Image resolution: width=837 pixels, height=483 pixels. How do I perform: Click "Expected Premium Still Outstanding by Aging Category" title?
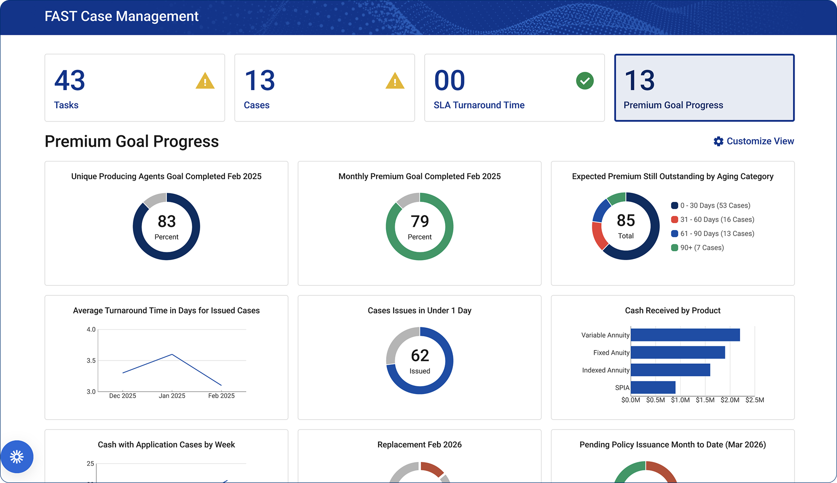click(673, 176)
